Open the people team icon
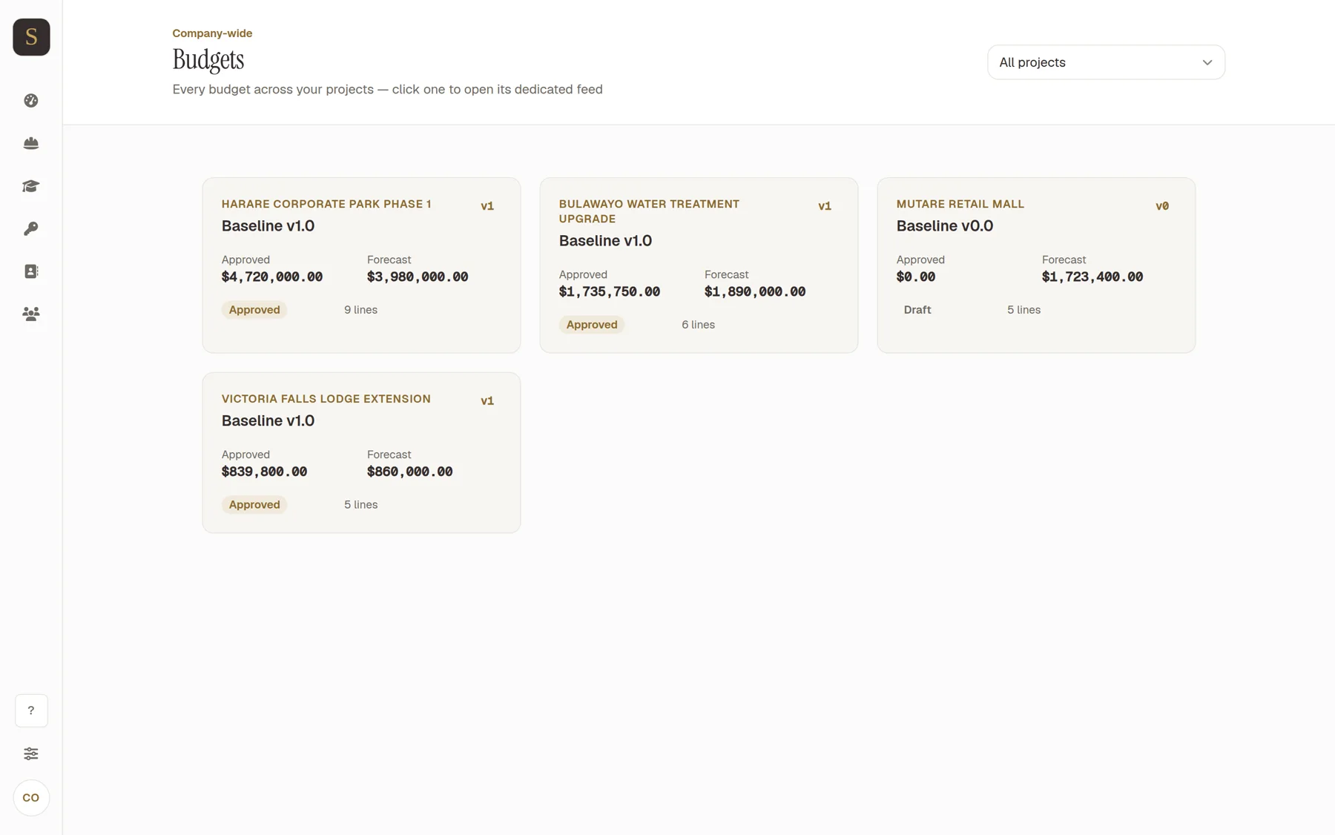The height and width of the screenshot is (835, 1335). tap(31, 314)
